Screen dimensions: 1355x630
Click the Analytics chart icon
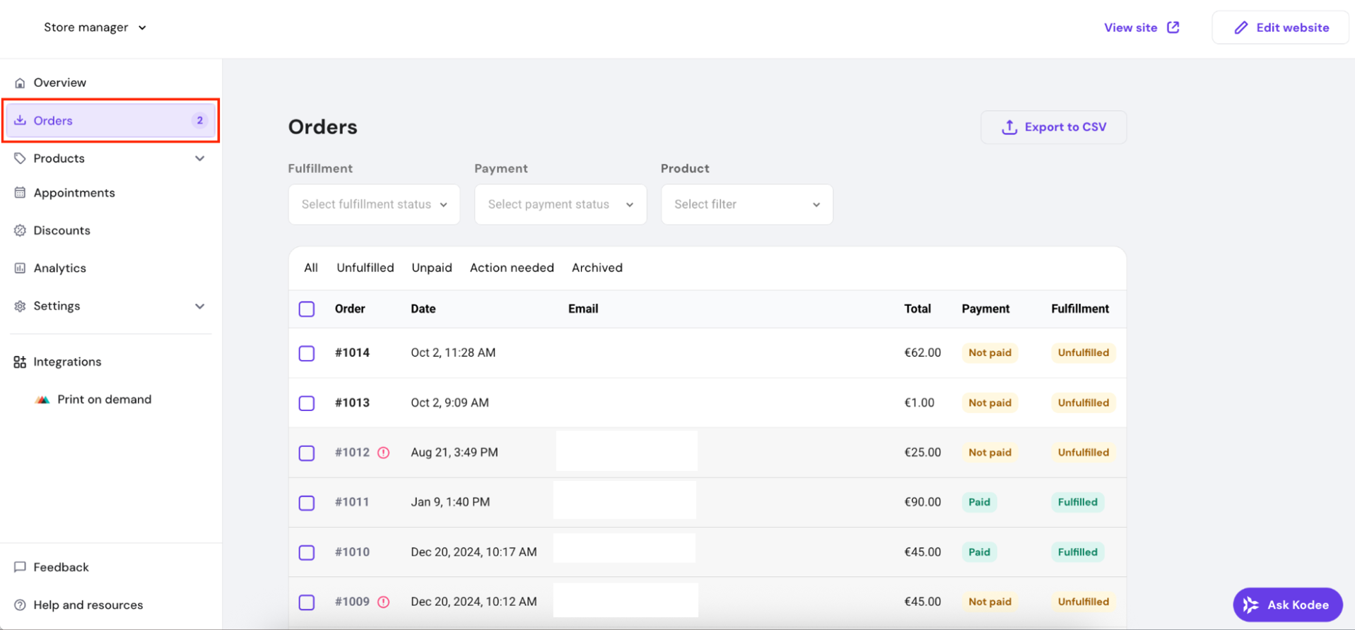coord(20,268)
